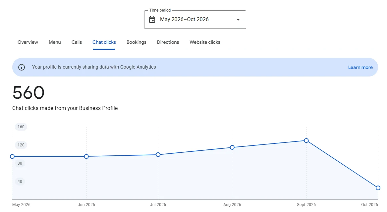Screen dimensions: 387x212
Task: Click the Google Analytics sharing message text
Action: pos(94,67)
